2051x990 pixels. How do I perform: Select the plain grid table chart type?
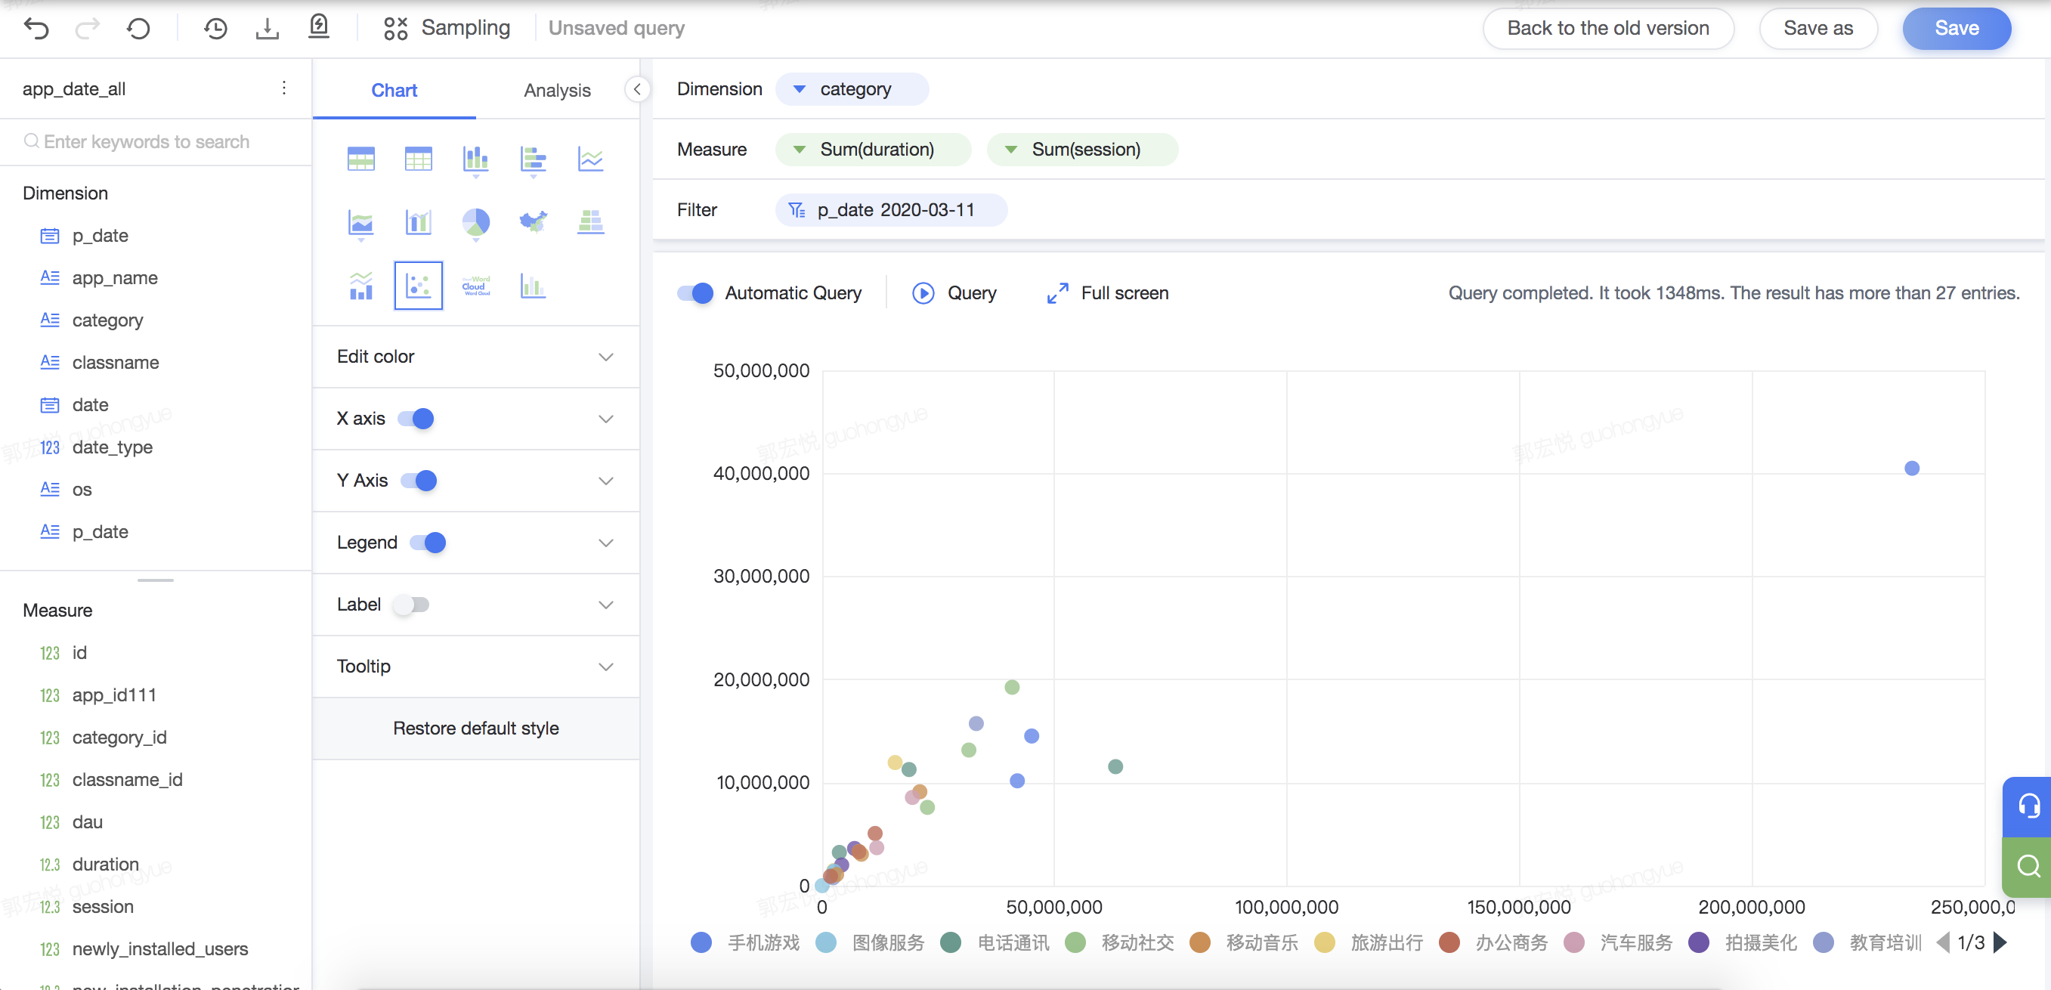pos(419,159)
